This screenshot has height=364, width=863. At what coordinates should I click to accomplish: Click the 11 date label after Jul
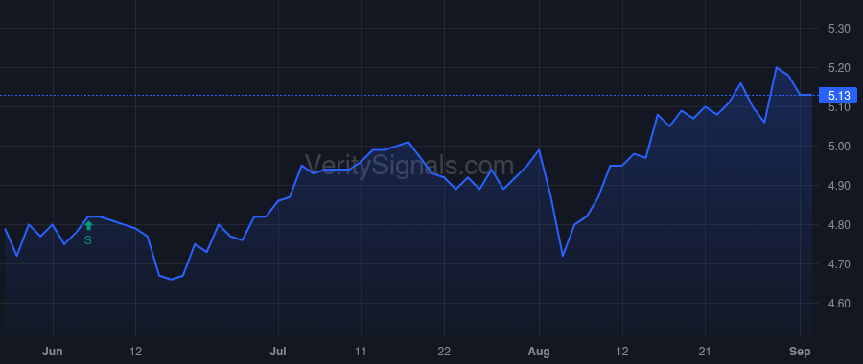click(362, 352)
